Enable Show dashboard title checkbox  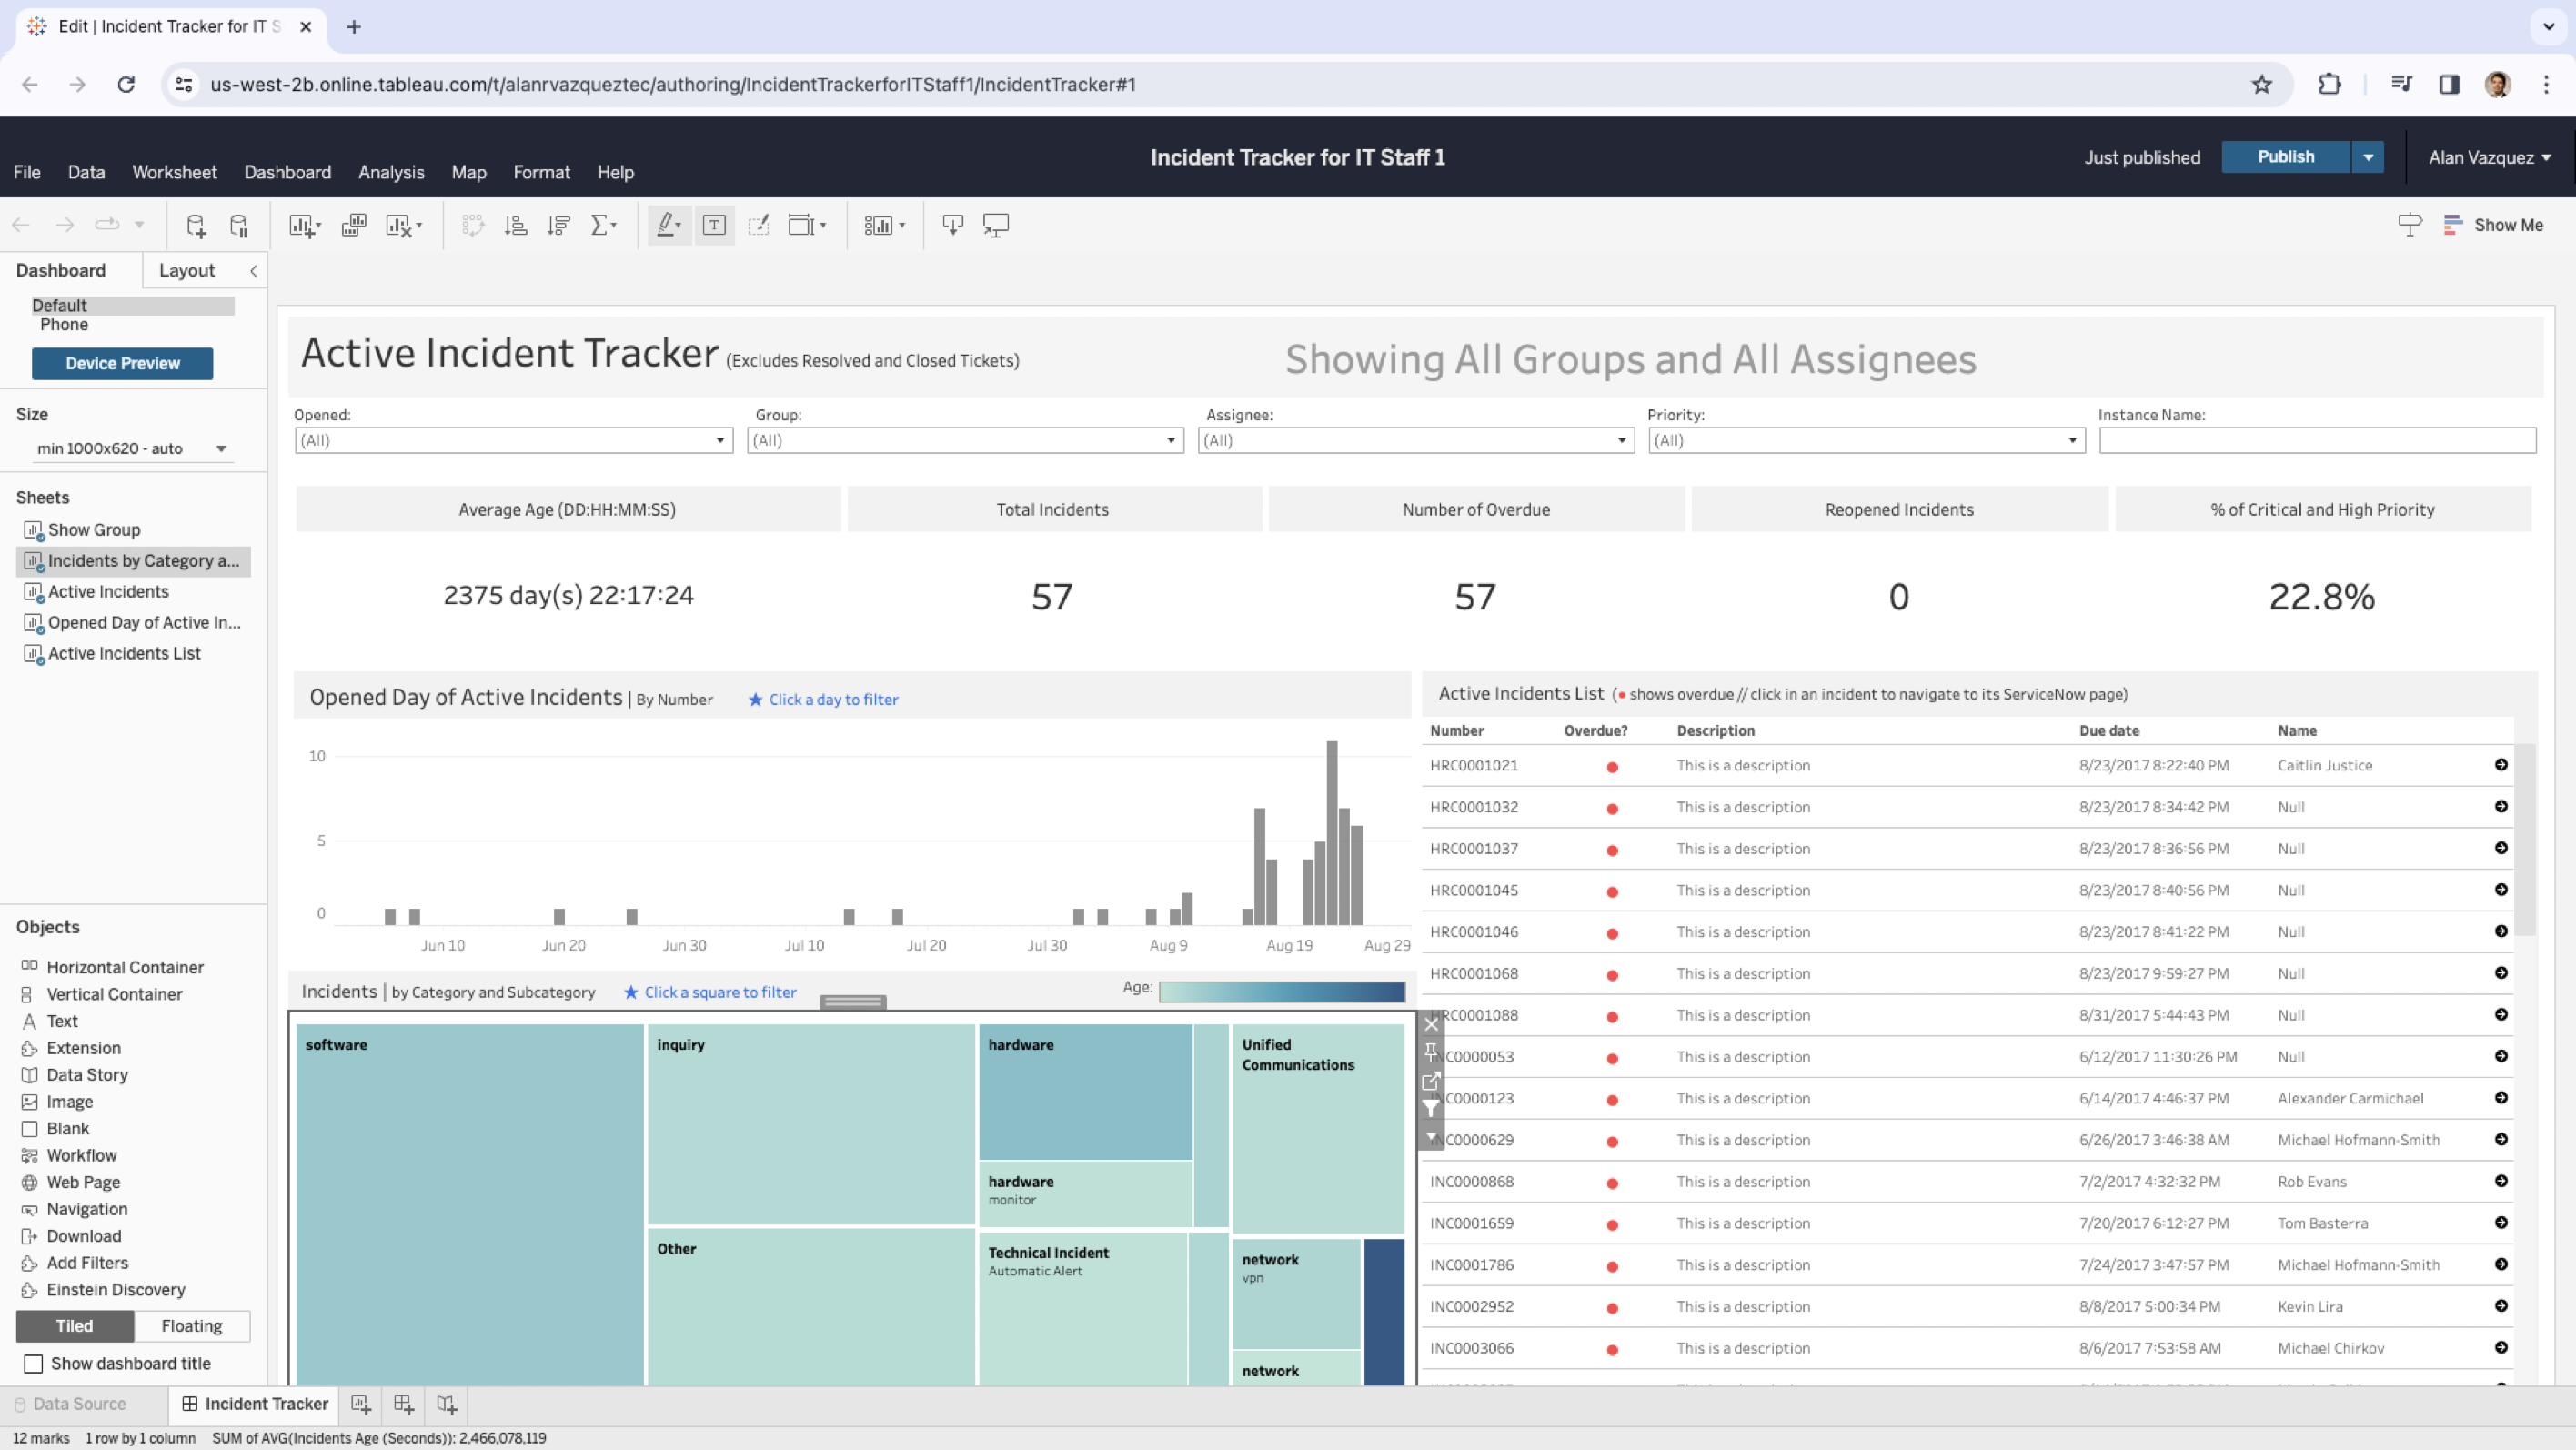[x=34, y=1364]
